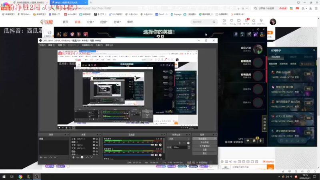Click 开始录制 button in OBS Controls
Viewport: 320px width, 180px height.
204,142
